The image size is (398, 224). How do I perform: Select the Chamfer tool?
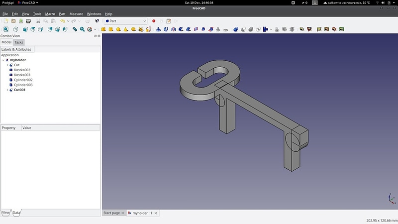(x=189, y=29)
